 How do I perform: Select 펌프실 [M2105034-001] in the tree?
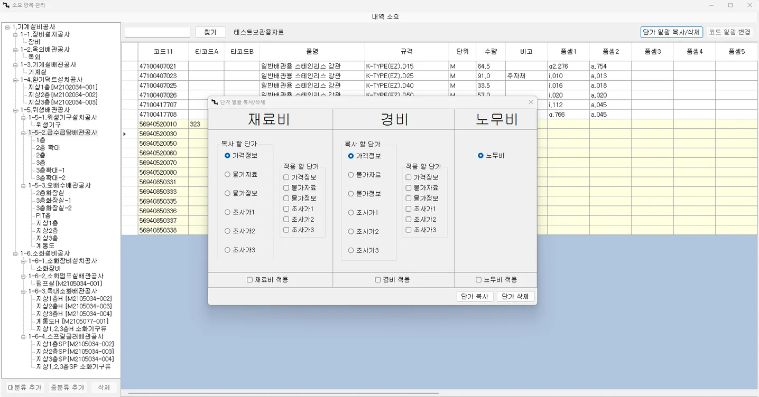pyautogui.click(x=69, y=283)
